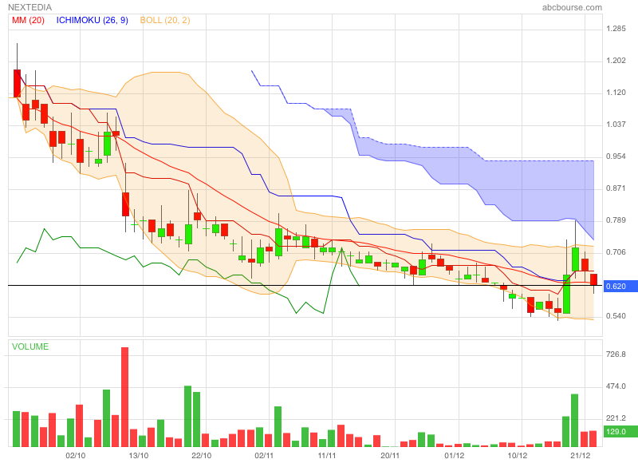Click the 21/12 date label
638x463 pixels.
tap(580, 455)
